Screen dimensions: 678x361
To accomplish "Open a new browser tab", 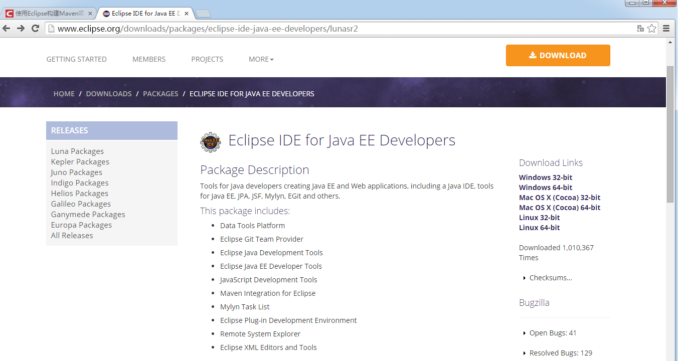I will tap(203, 14).
